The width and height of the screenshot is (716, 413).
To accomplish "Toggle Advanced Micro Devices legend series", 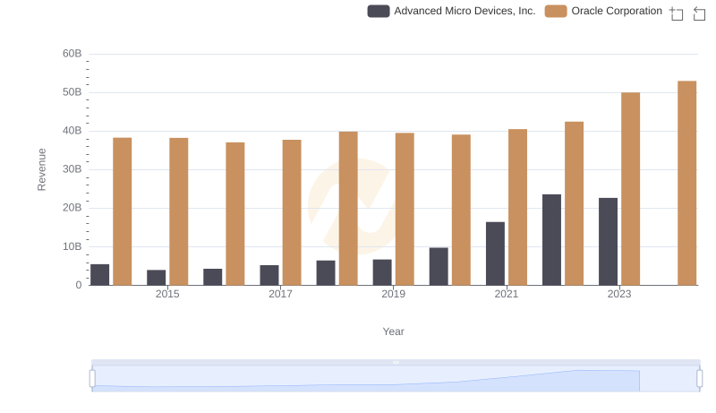I will [x=451, y=11].
